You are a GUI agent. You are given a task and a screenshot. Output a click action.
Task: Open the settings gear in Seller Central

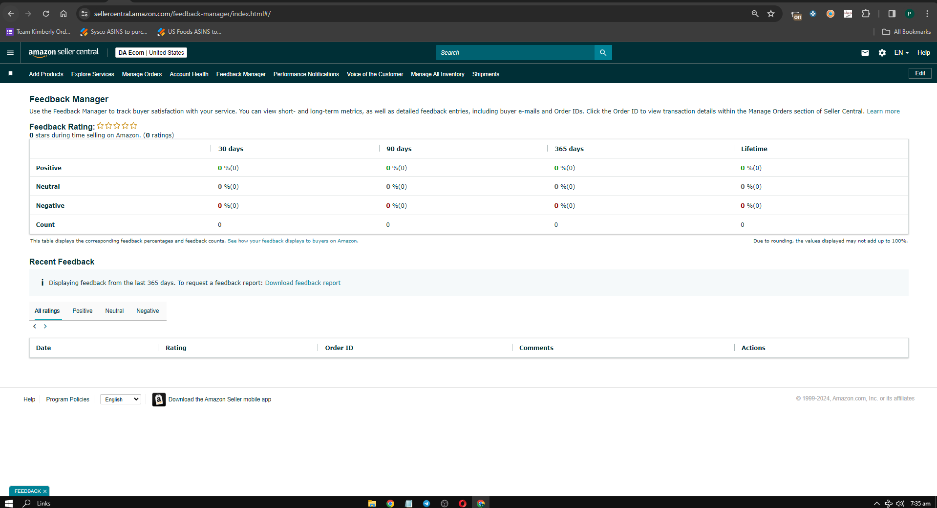882,53
